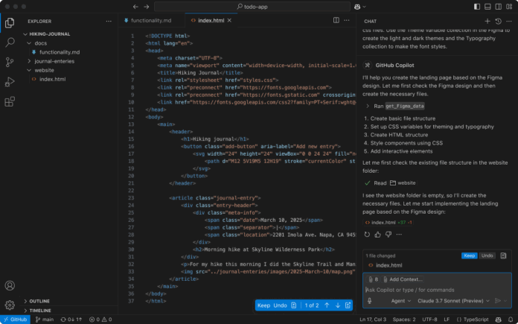
Task: Start a new chat with plus icon
Action: point(487,21)
